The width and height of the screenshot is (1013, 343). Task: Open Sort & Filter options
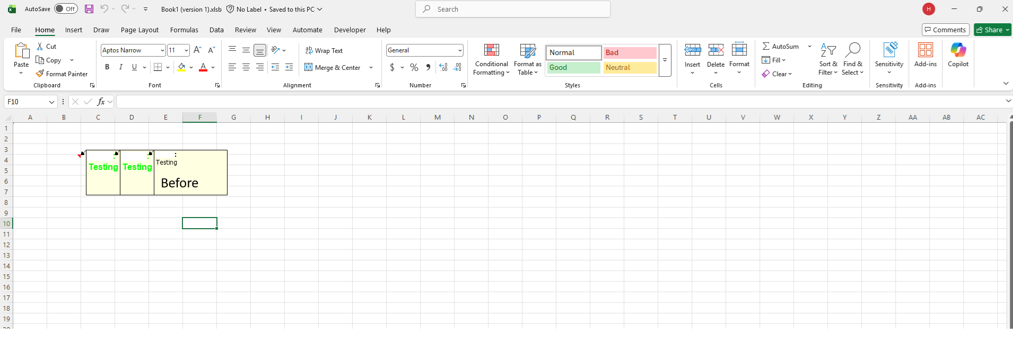pyautogui.click(x=828, y=59)
